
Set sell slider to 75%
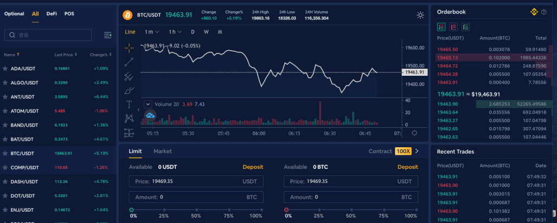pos(384,210)
